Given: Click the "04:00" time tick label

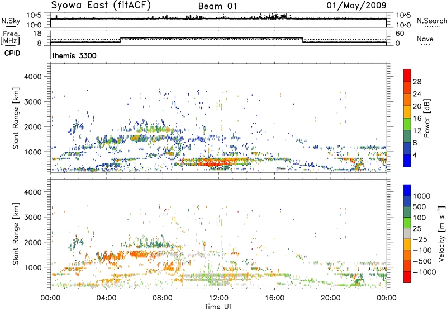Looking at the screenshot, I should [x=106, y=298].
